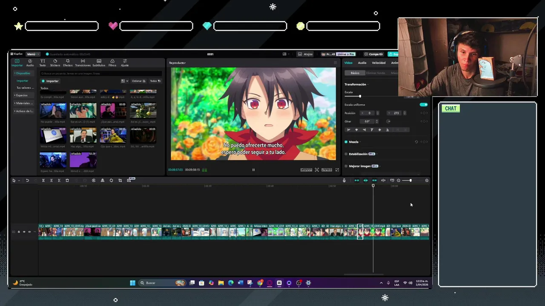Click the mirror flip icon in timeline toolbar
This screenshot has width=545, height=306.
(x=102, y=181)
